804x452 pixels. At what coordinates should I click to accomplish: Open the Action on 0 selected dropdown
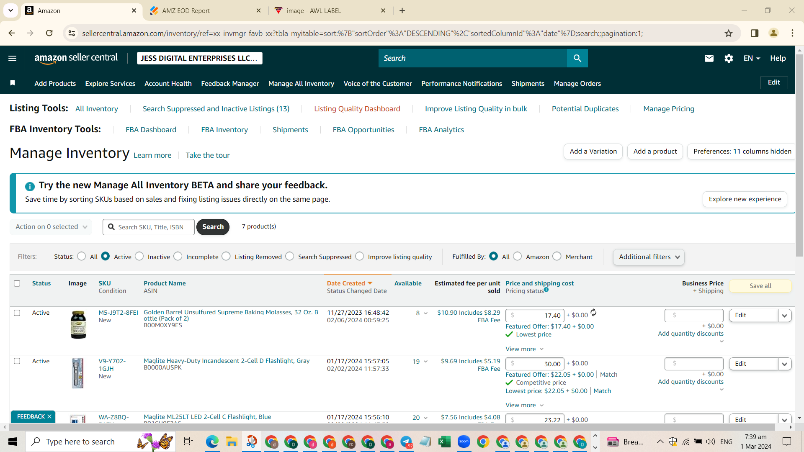pos(51,227)
